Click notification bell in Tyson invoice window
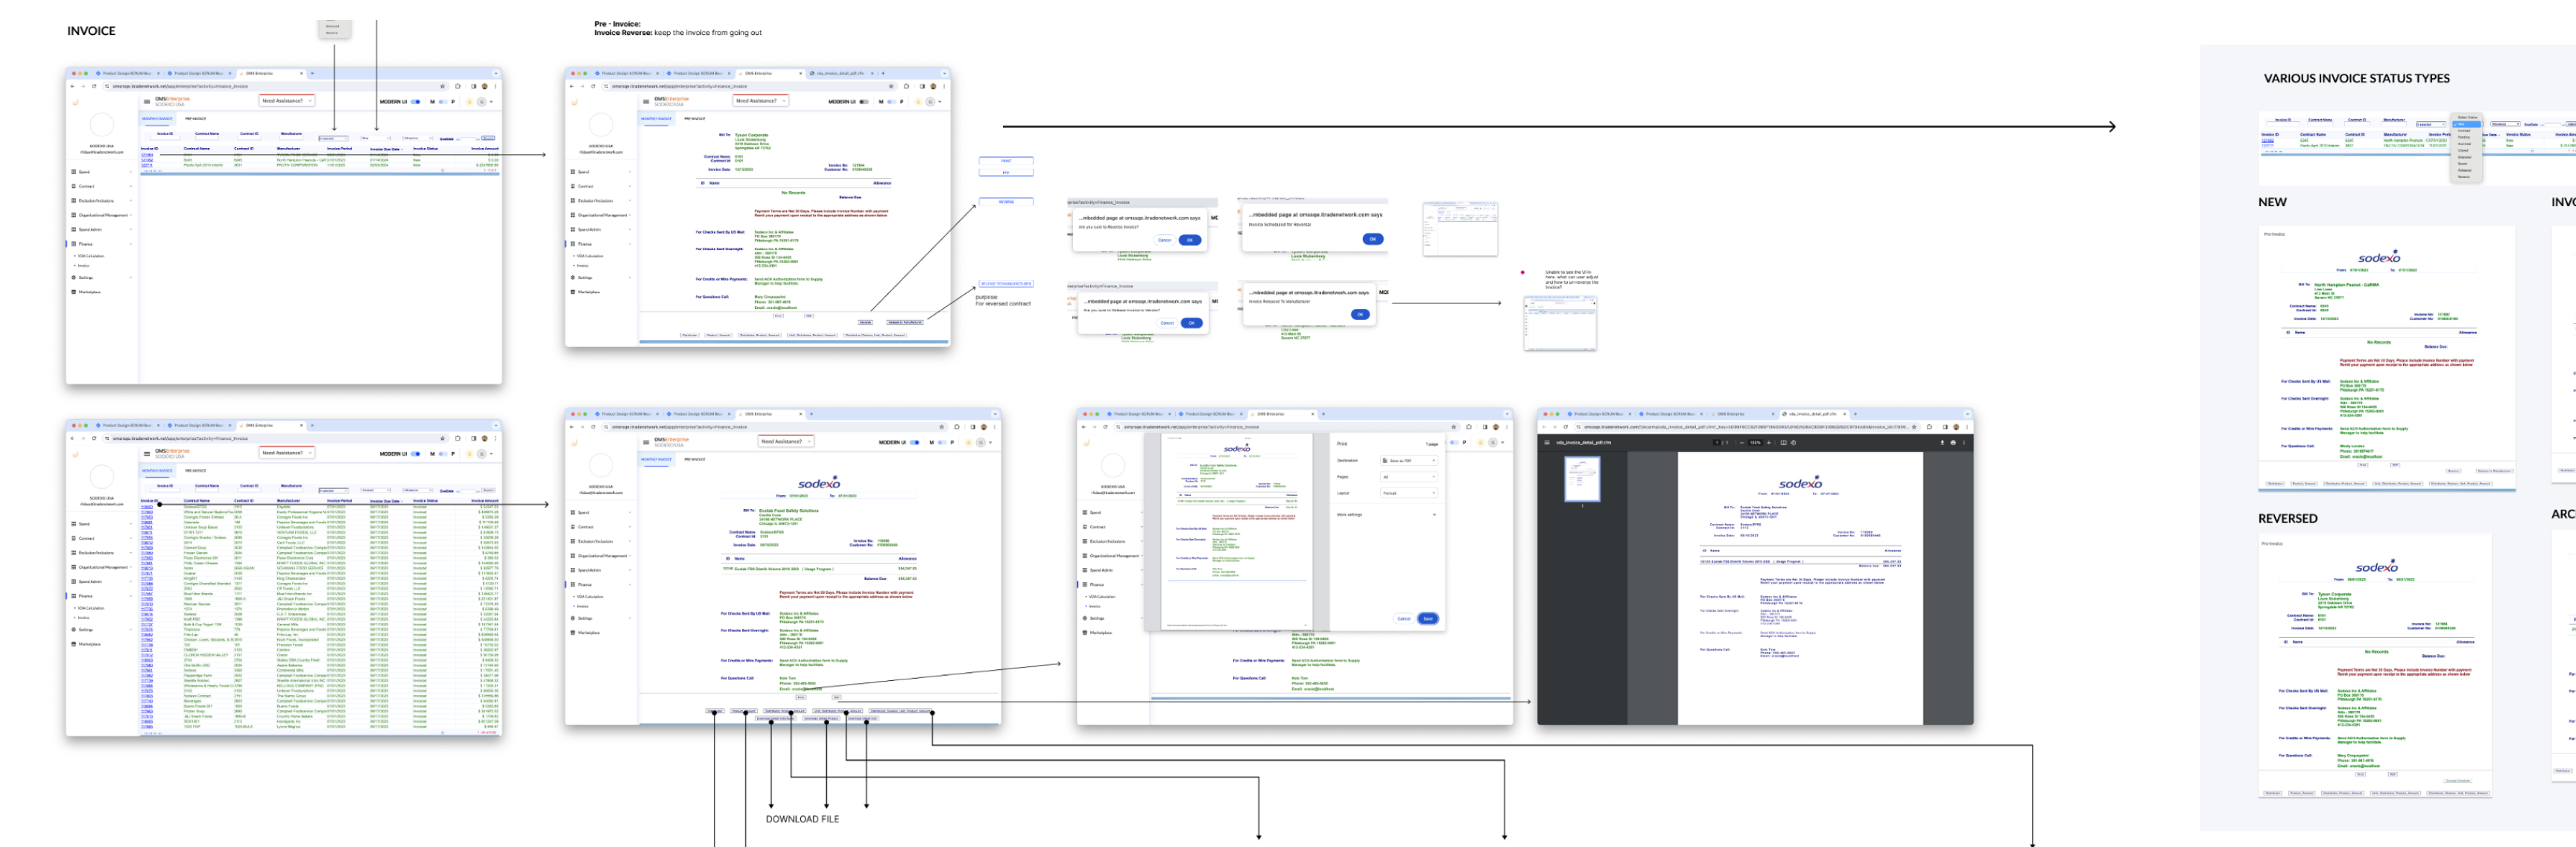Screen dimensions: 2576x847 918,101
